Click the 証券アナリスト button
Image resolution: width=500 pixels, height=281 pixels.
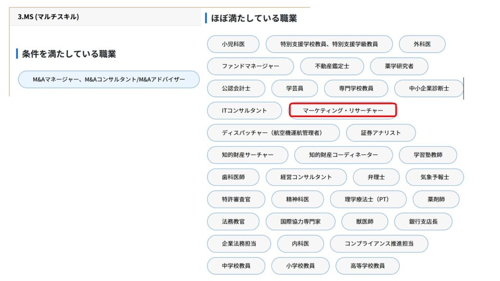[x=380, y=133]
